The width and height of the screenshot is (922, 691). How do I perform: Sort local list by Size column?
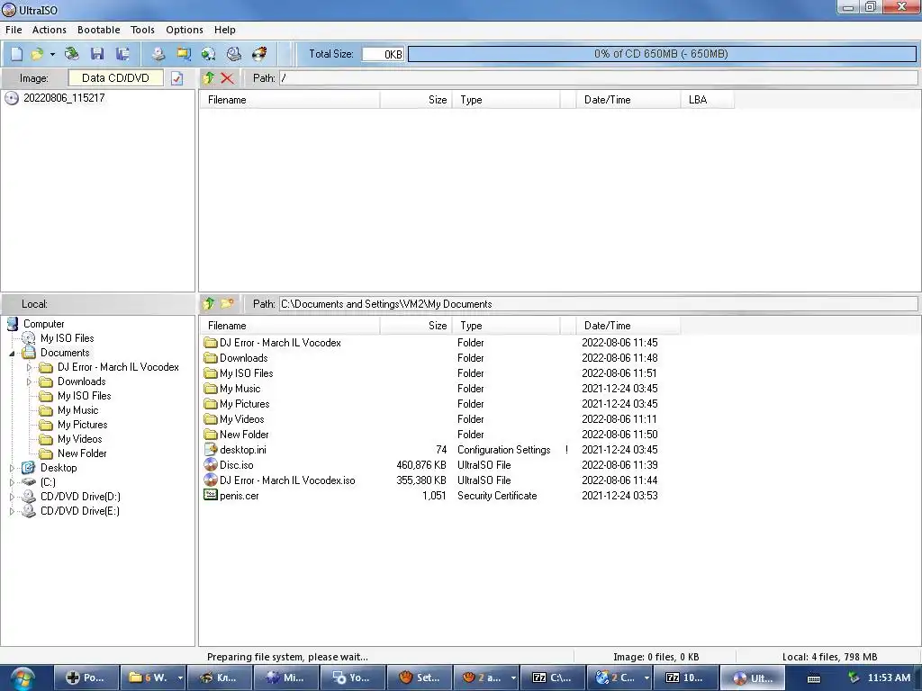(x=416, y=326)
